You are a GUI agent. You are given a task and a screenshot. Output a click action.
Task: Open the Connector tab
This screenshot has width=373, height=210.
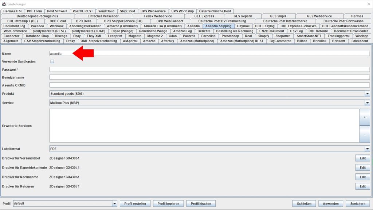11,36
